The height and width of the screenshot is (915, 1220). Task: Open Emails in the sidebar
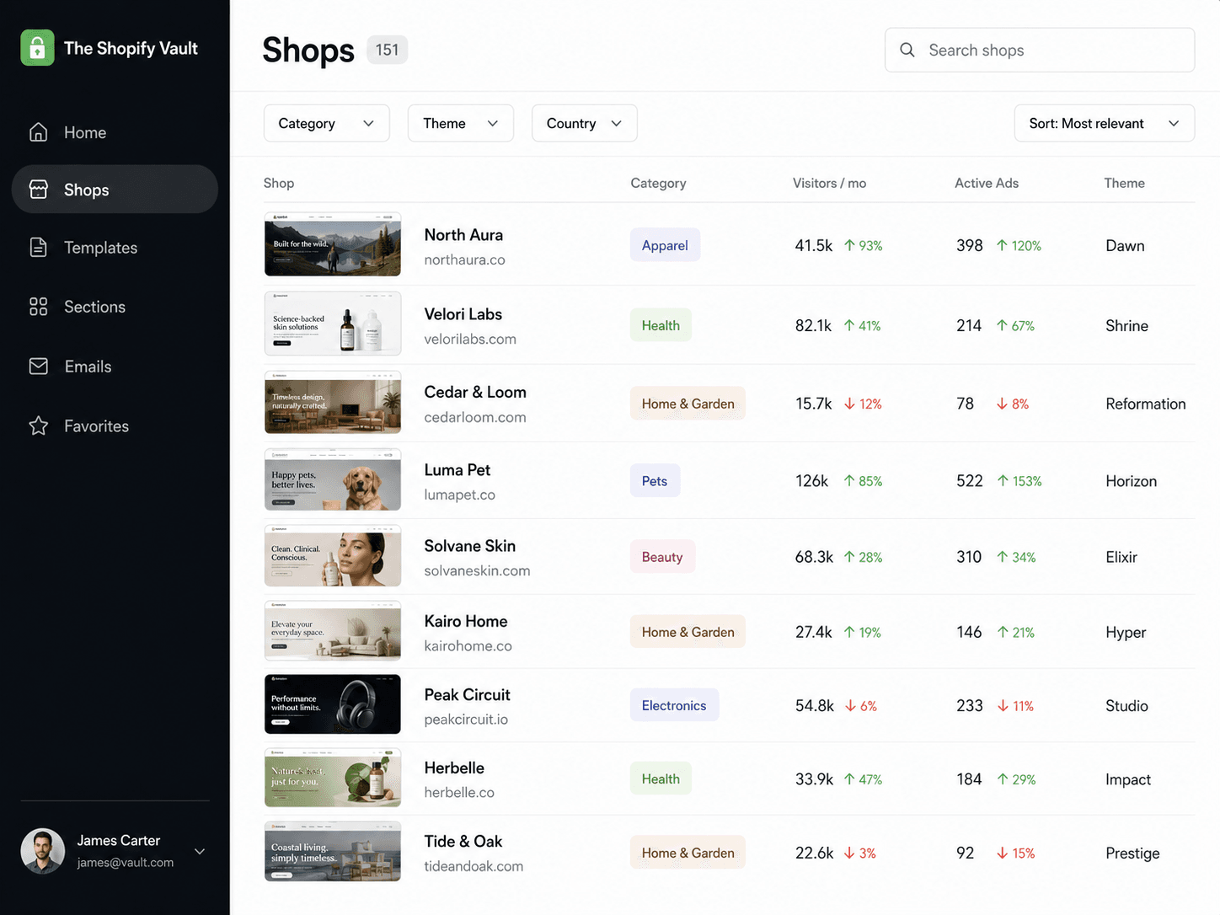(x=115, y=367)
